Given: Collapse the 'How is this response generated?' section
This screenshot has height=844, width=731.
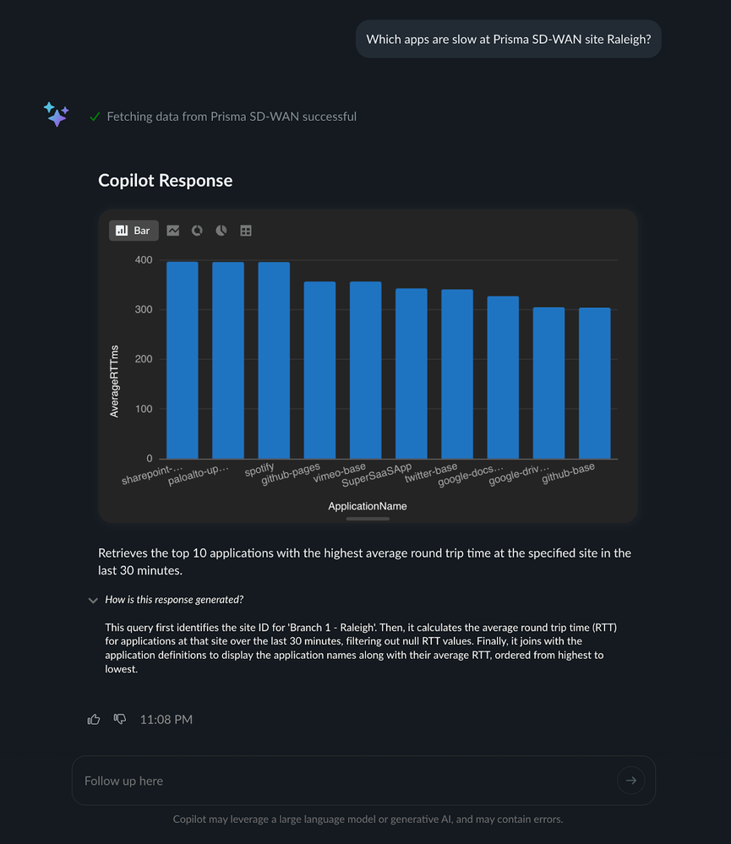Looking at the screenshot, I should 93,600.
